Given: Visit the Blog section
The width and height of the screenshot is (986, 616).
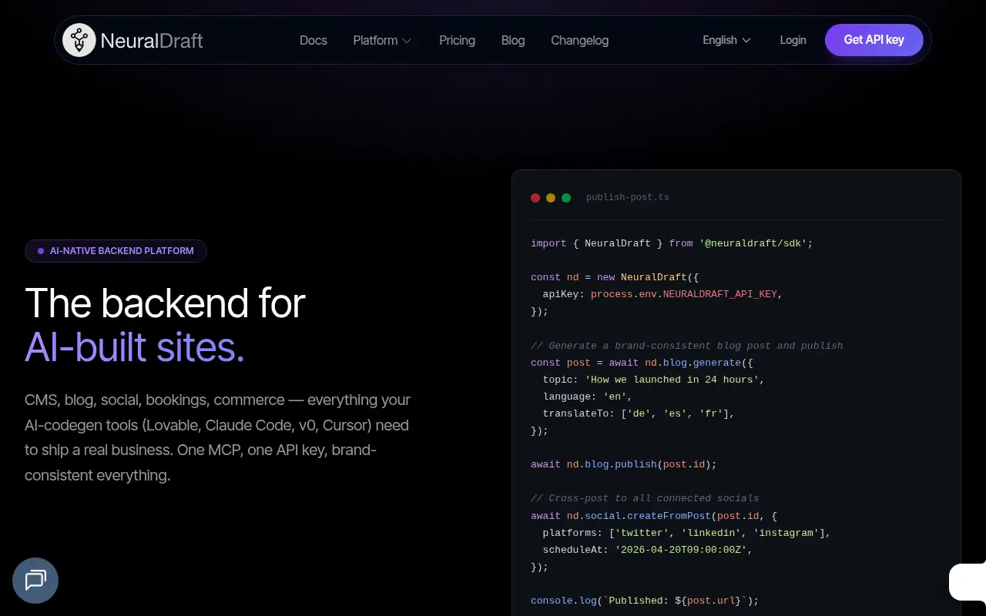Looking at the screenshot, I should pyautogui.click(x=513, y=40).
